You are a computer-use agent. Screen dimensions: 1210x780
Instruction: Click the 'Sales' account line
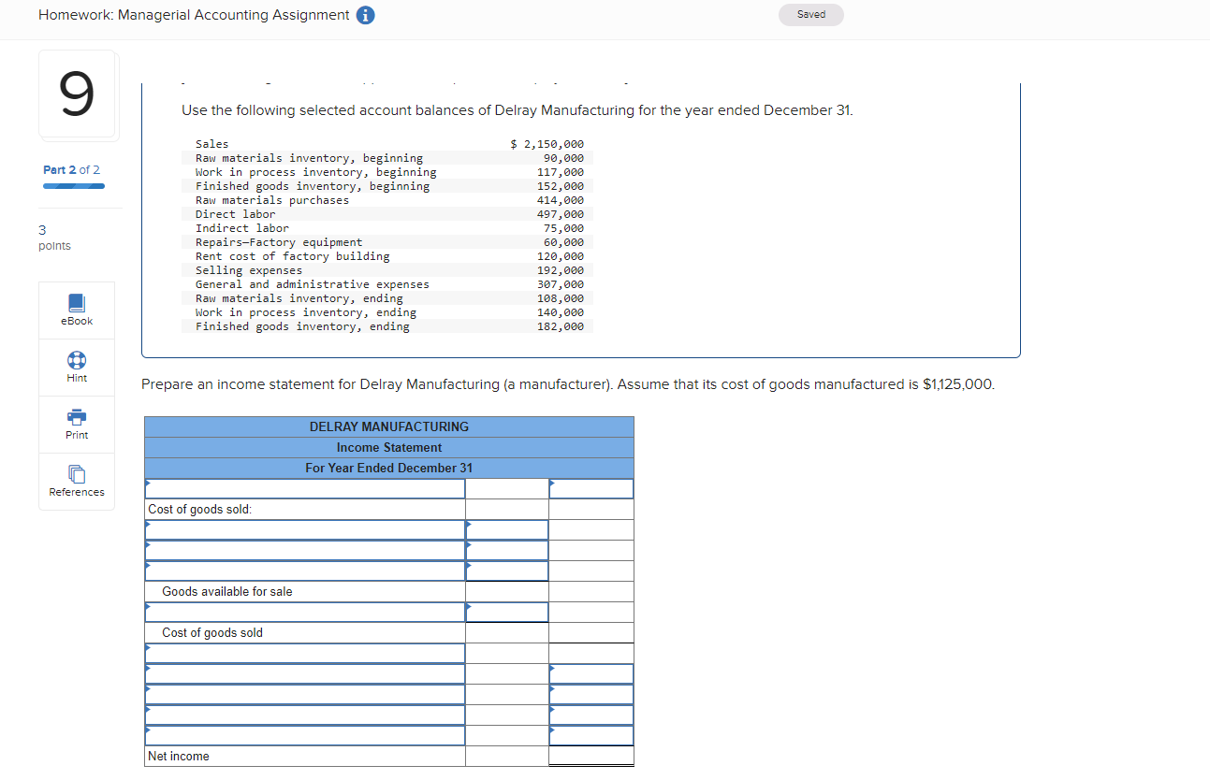click(211, 144)
